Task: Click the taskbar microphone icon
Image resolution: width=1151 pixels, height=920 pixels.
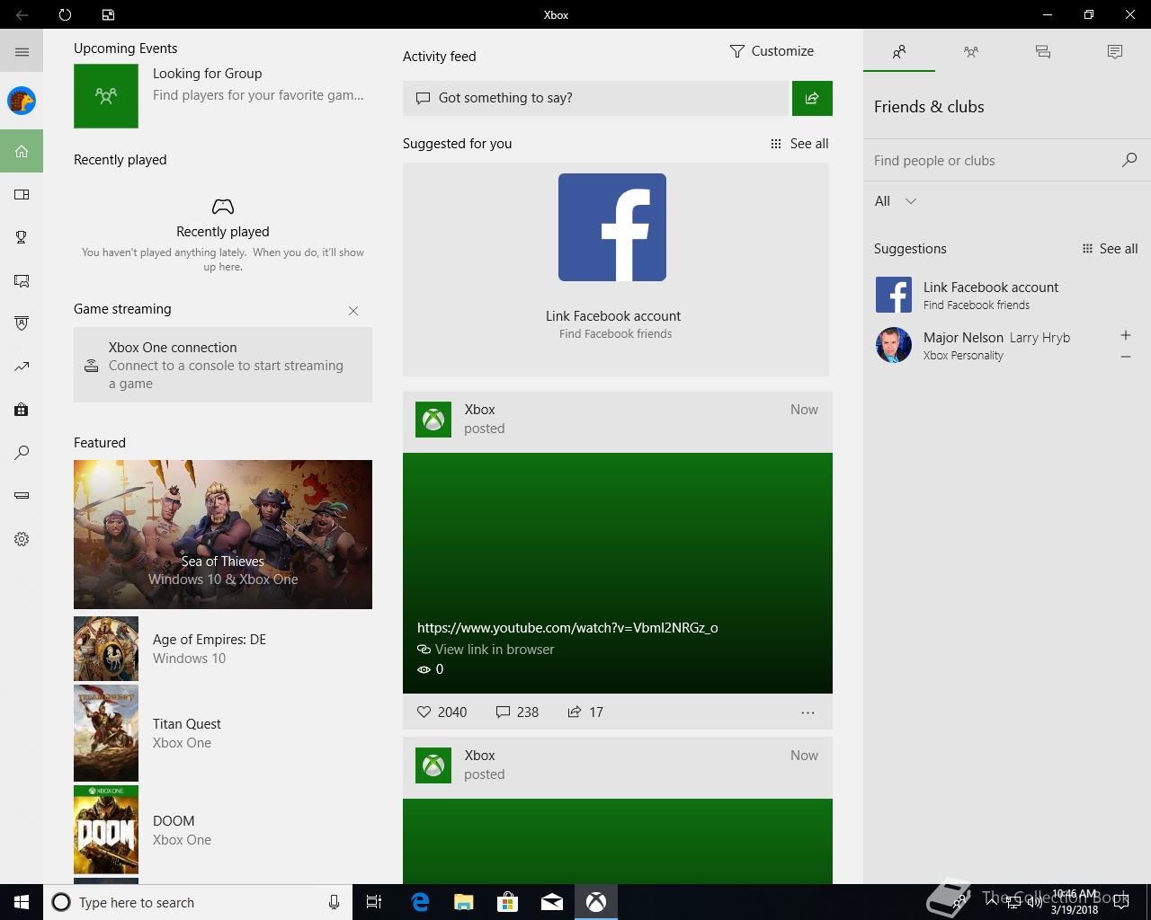Action: pos(334,902)
